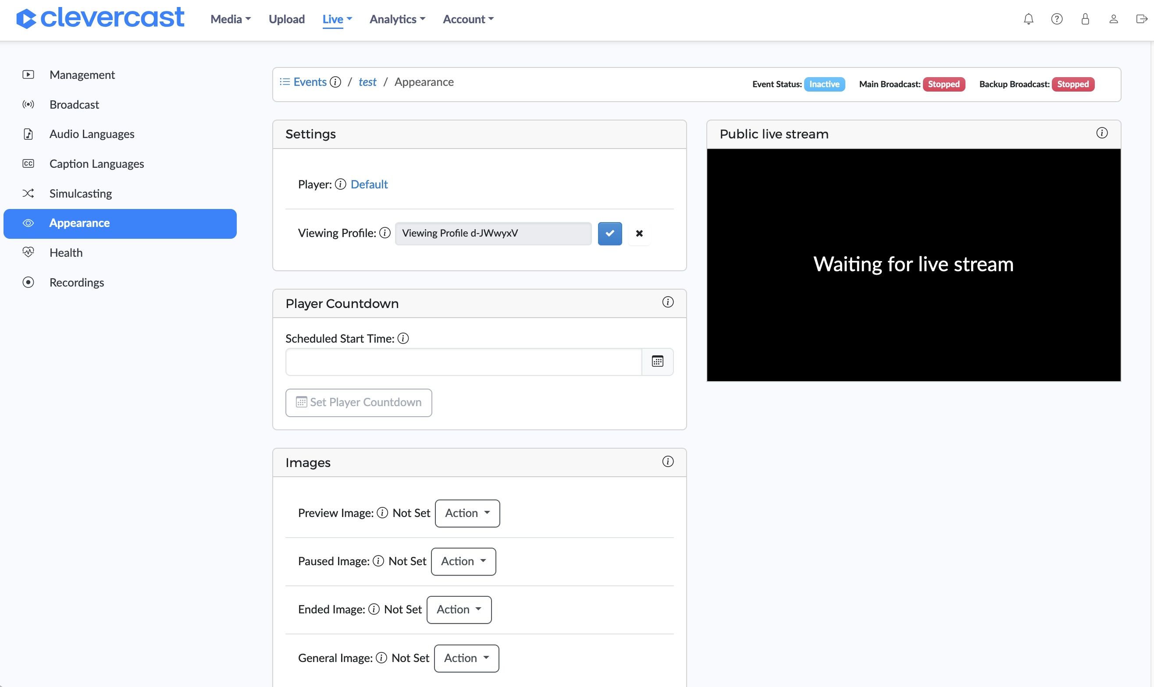
Task: Click the Backup Broadcast Stopped badge
Action: (x=1072, y=84)
